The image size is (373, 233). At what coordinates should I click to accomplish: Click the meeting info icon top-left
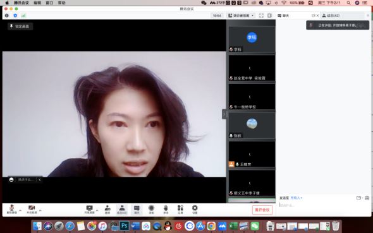[7, 16]
